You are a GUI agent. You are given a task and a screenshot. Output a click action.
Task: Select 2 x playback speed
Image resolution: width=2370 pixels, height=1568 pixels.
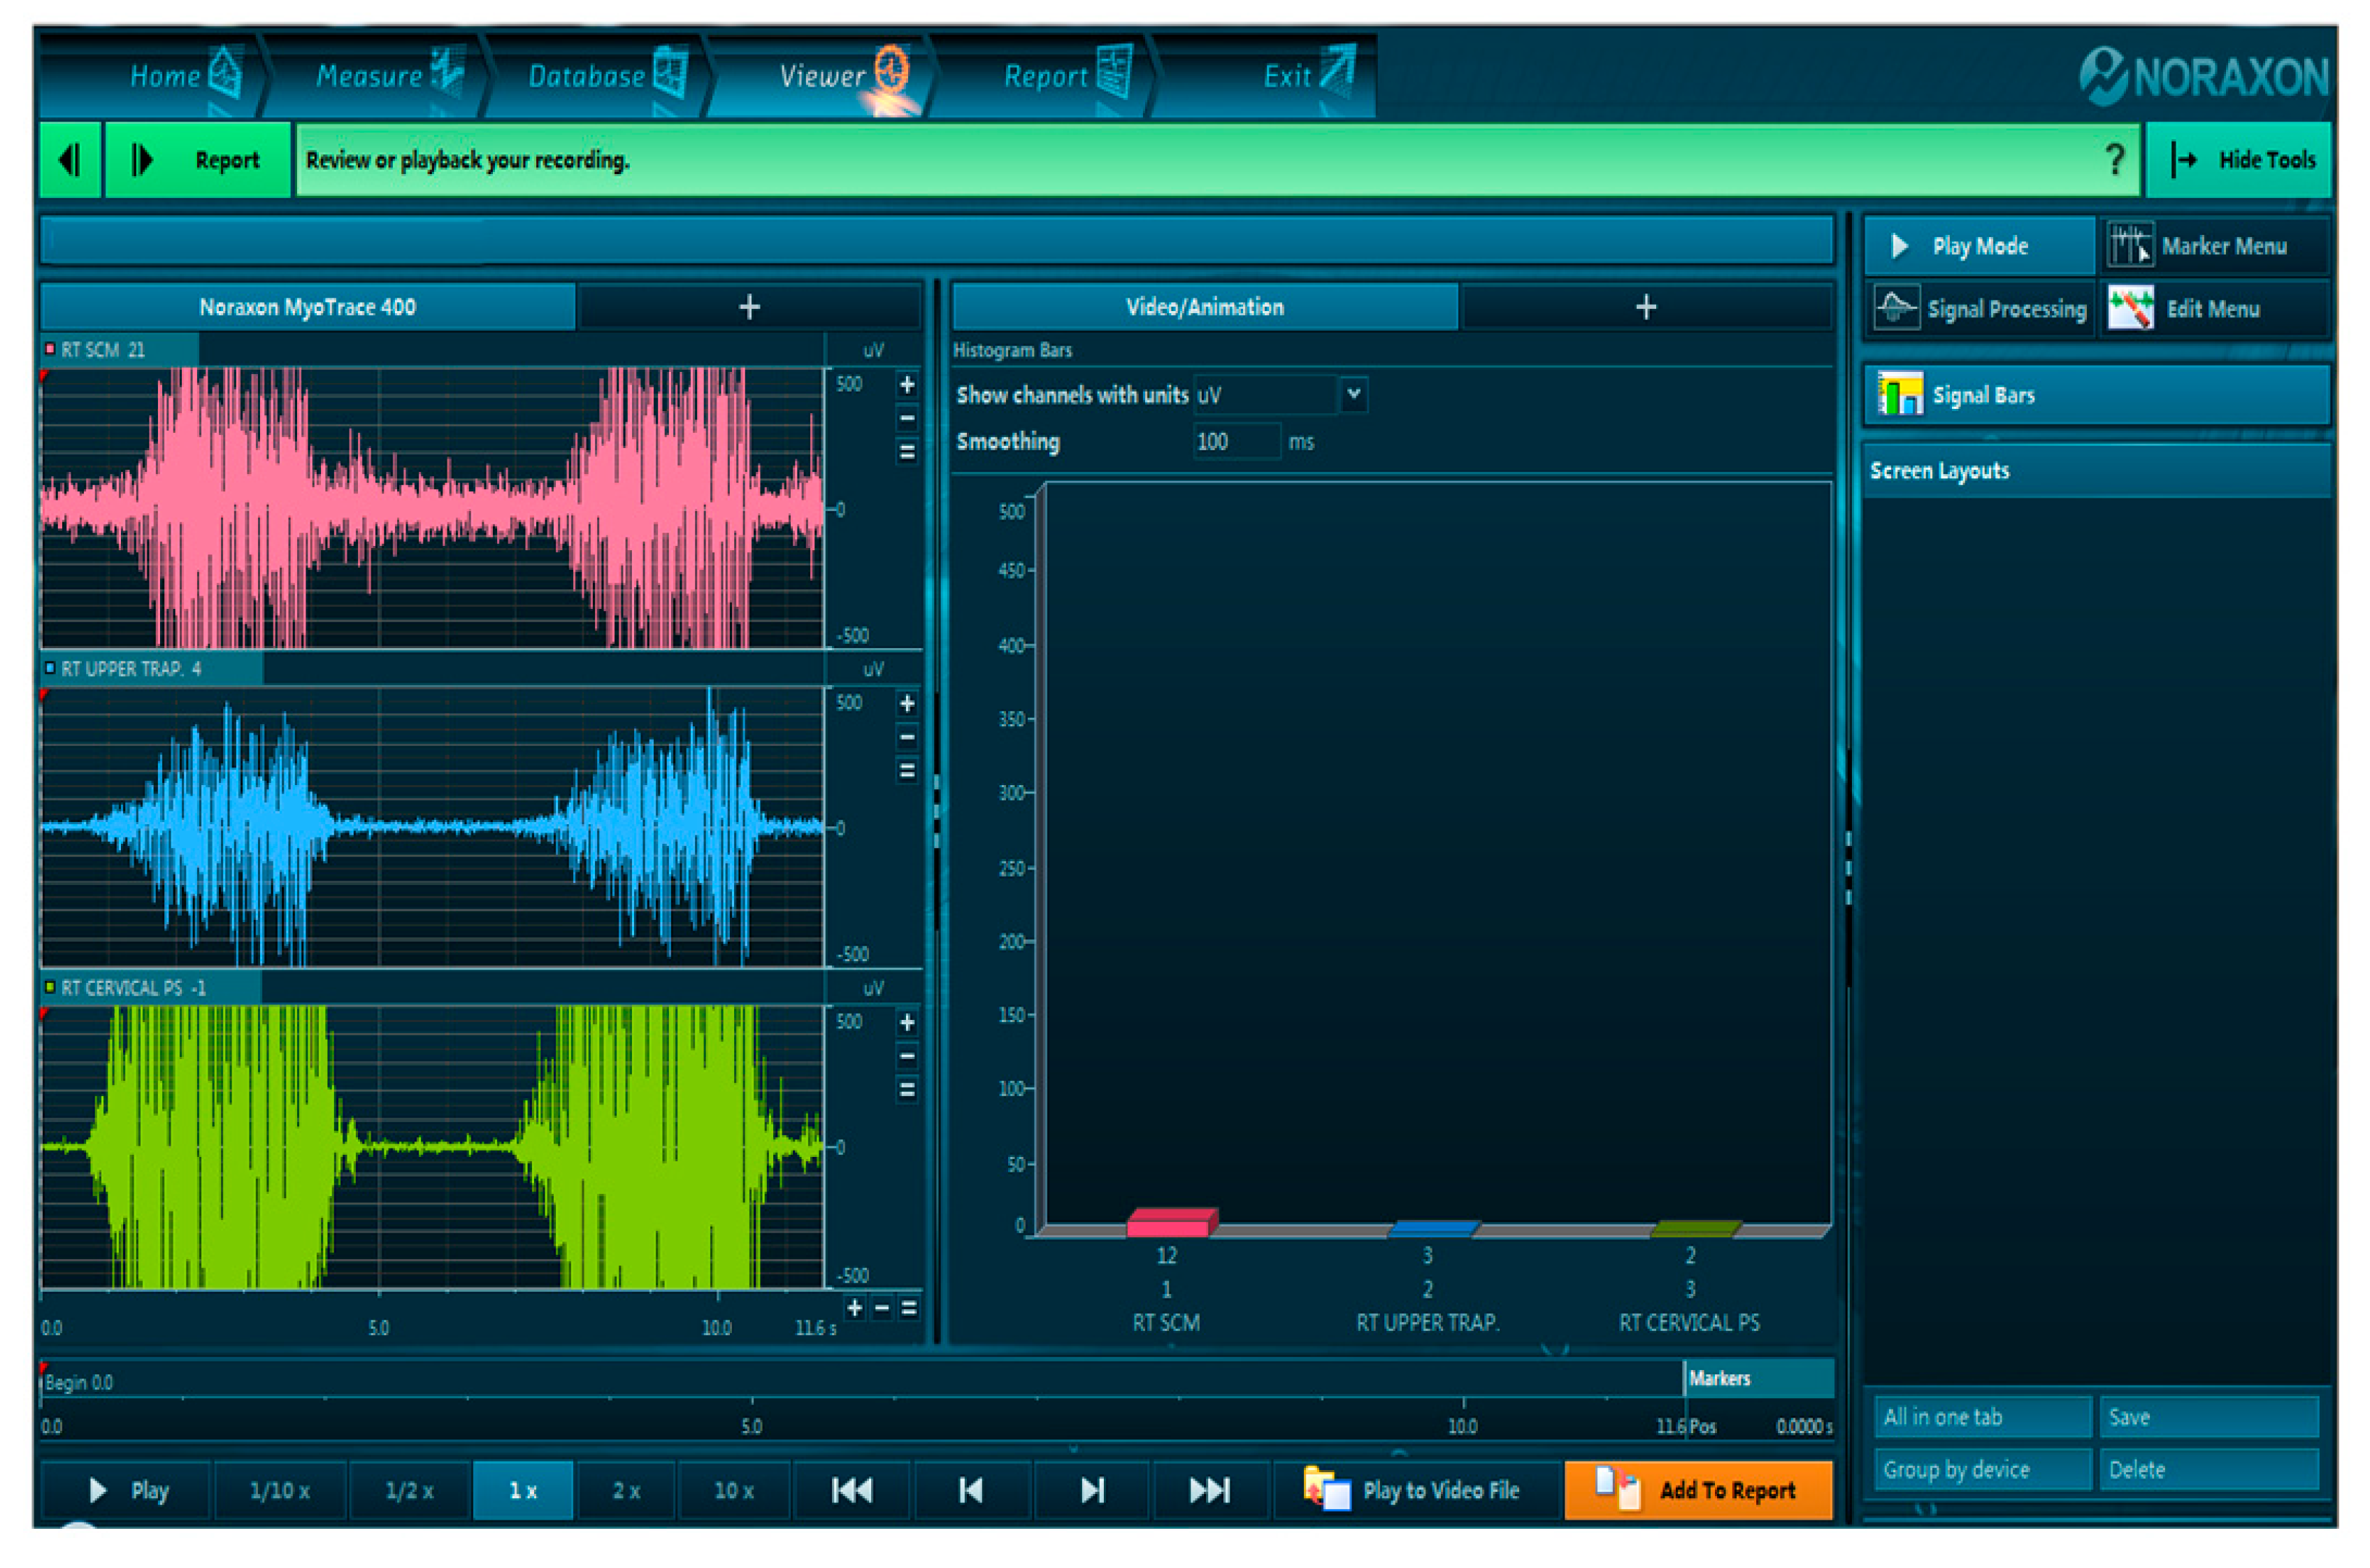(x=626, y=1491)
